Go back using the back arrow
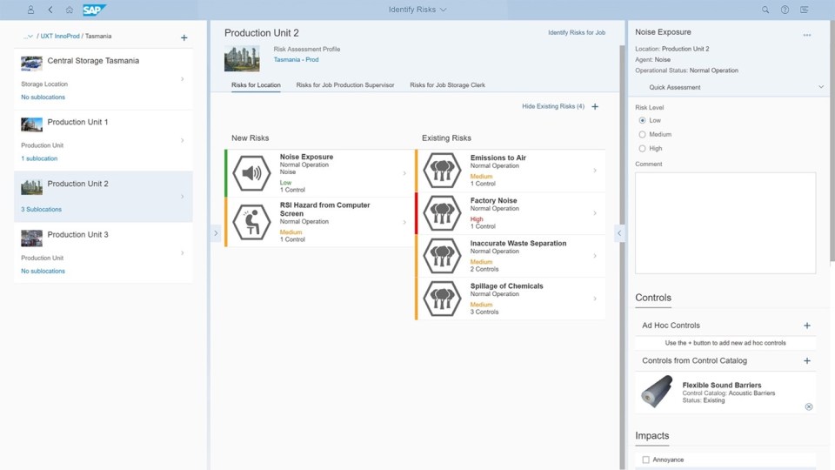 coord(50,10)
